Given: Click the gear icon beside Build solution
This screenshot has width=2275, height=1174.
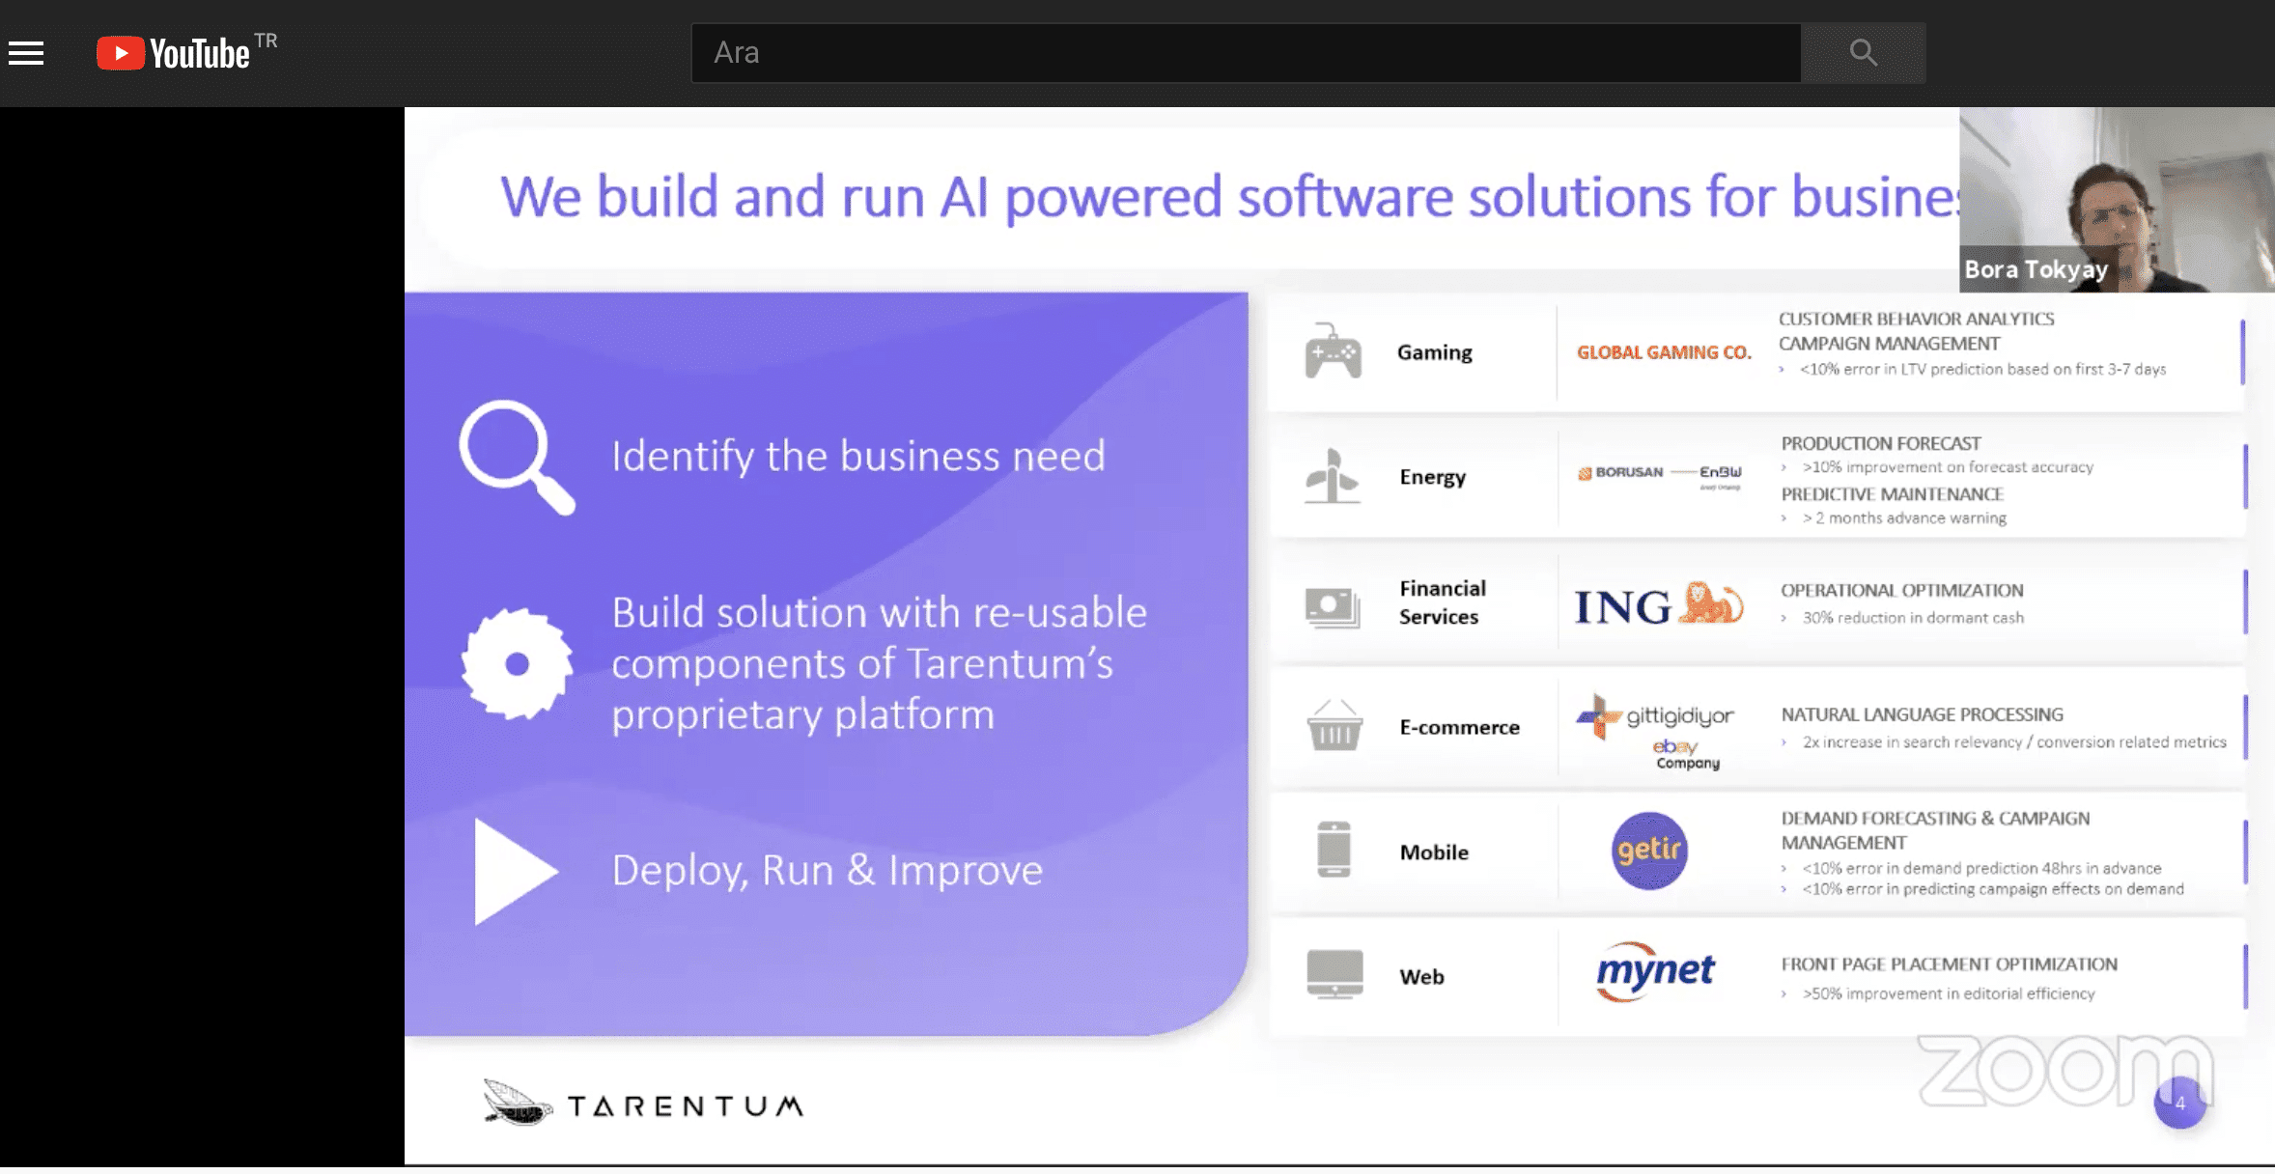Looking at the screenshot, I should point(517,663).
